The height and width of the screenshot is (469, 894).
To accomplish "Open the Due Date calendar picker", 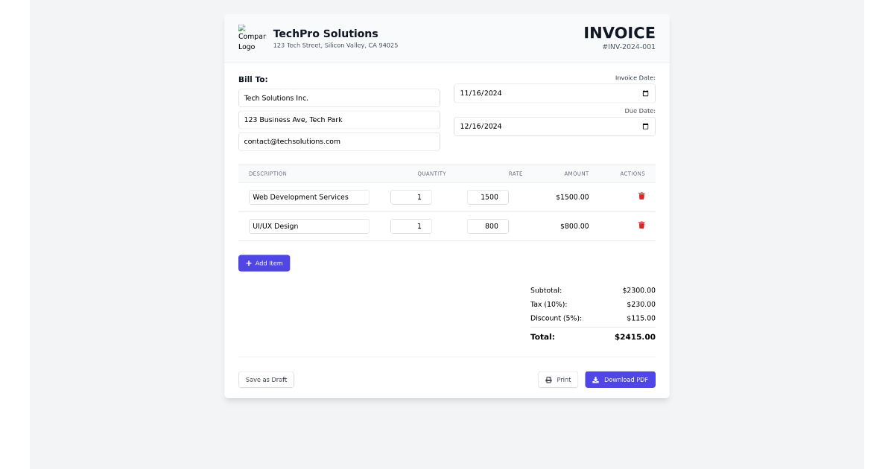I will [645, 127].
